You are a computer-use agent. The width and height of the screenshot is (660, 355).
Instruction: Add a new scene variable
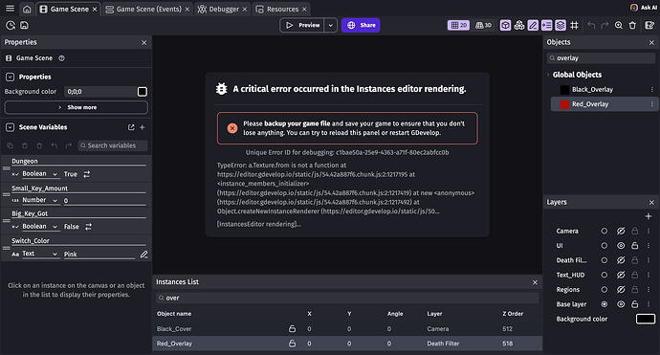[143, 127]
